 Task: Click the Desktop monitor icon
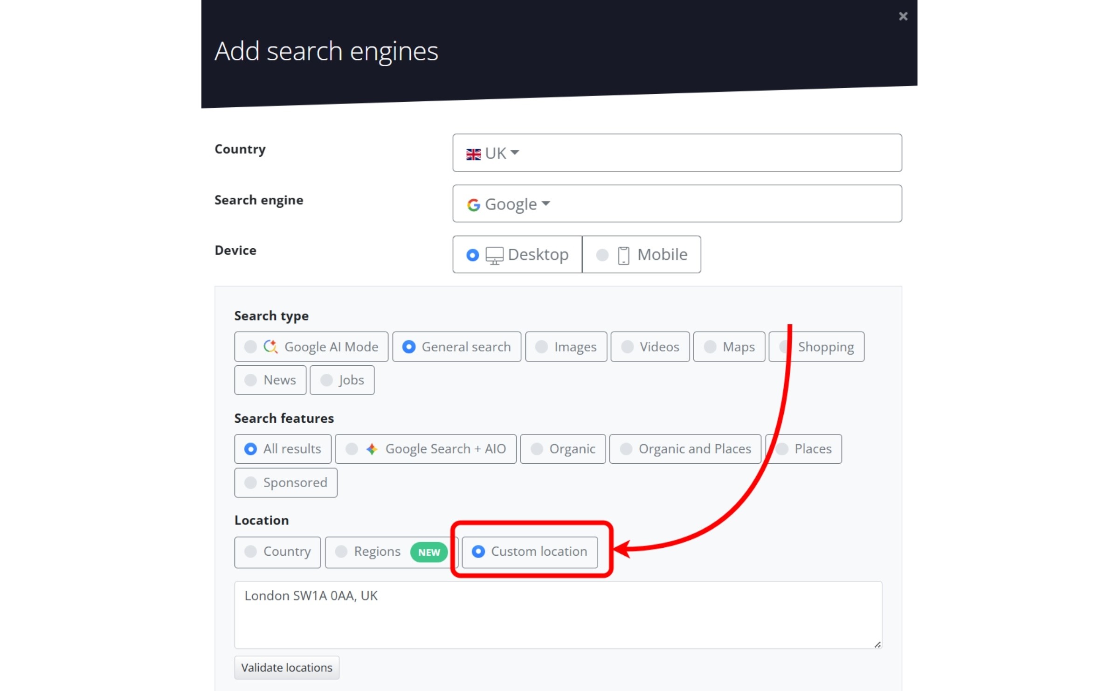(495, 254)
